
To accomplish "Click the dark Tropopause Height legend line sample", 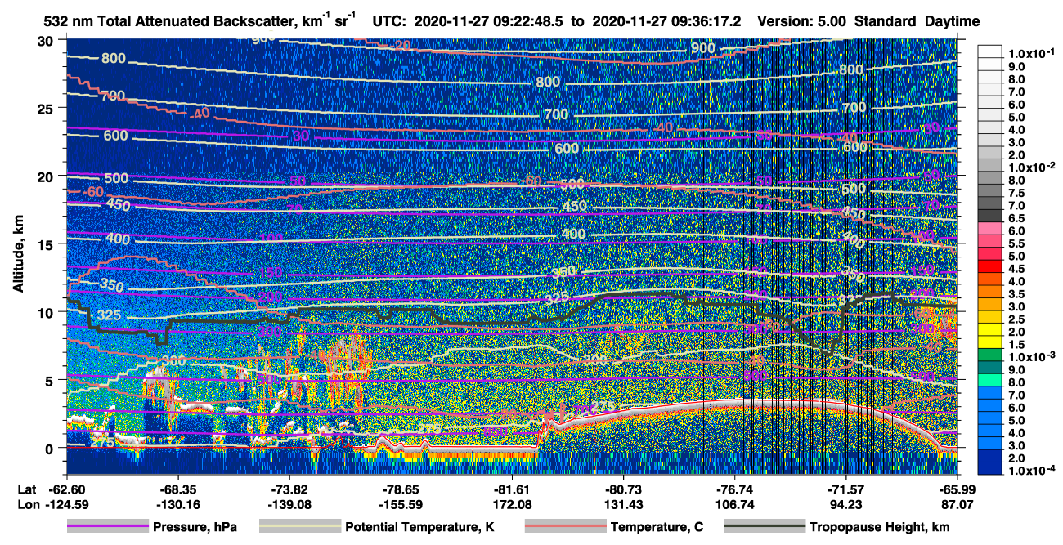I will (x=765, y=527).
